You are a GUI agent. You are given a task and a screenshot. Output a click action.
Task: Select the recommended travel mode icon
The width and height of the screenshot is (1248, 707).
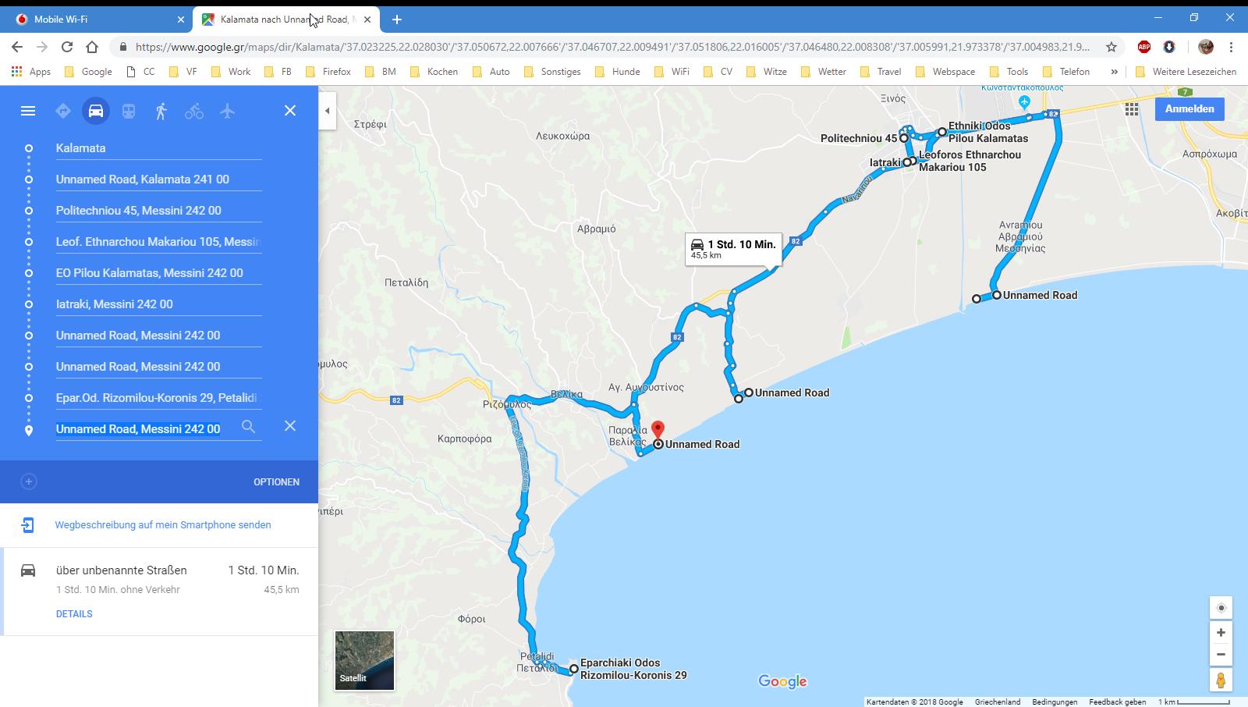click(x=63, y=111)
